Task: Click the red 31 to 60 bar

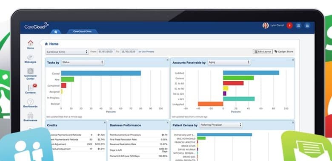Action: pos(233,83)
